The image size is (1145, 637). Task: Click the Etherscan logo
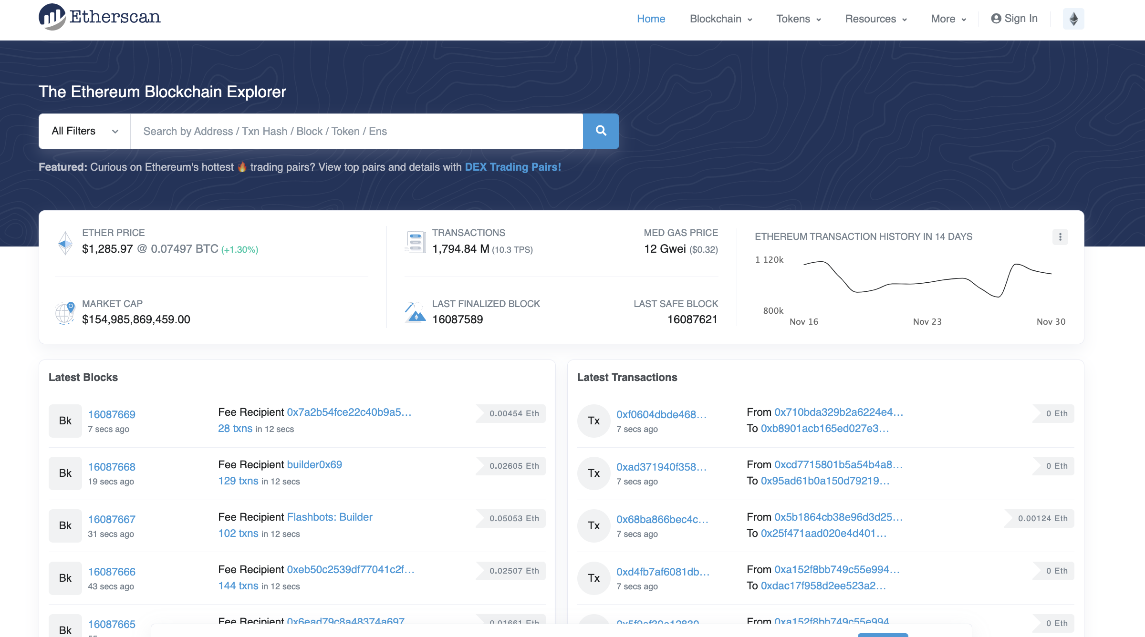99,17
